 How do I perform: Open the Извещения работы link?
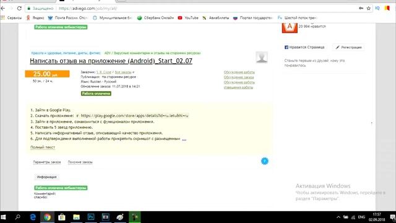tap(238, 87)
